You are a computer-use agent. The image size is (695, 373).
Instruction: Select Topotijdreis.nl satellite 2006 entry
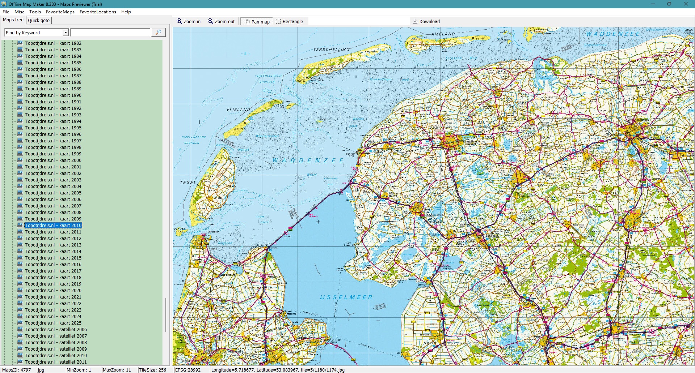[56, 329]
